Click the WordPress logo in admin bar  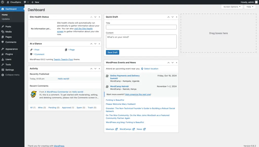coord(3,2)
